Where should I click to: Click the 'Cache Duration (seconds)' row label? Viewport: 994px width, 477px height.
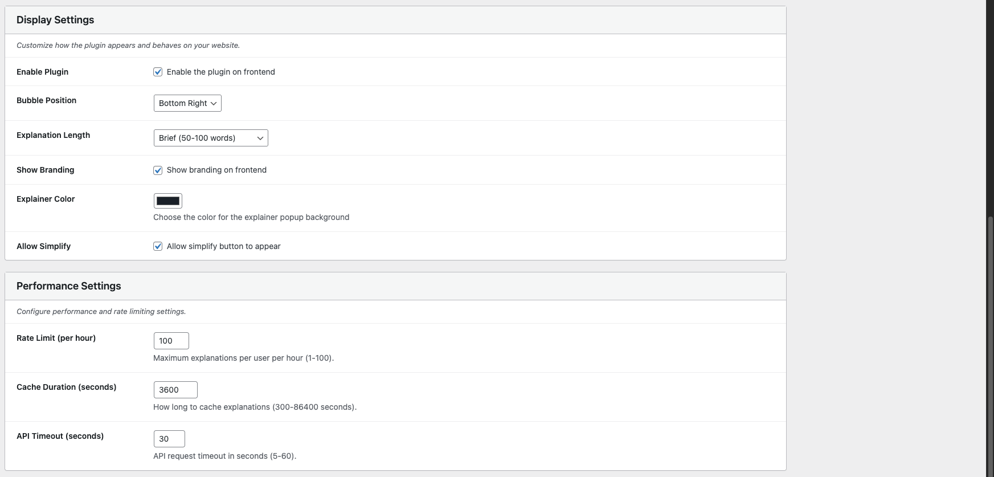click(66, 387)
